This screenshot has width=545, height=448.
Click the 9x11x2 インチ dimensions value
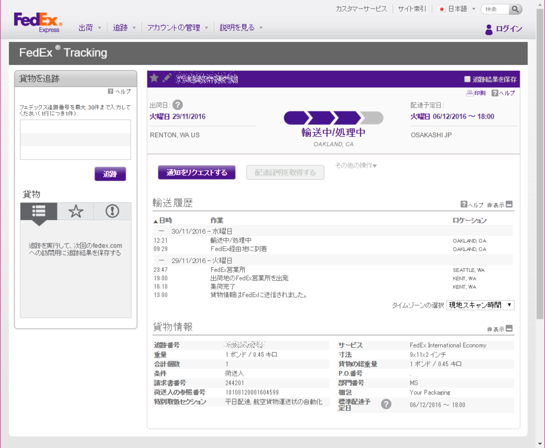coord(428,354)
